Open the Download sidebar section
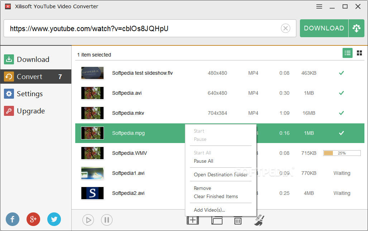This screenshot has width=368, height=231. 36,59
